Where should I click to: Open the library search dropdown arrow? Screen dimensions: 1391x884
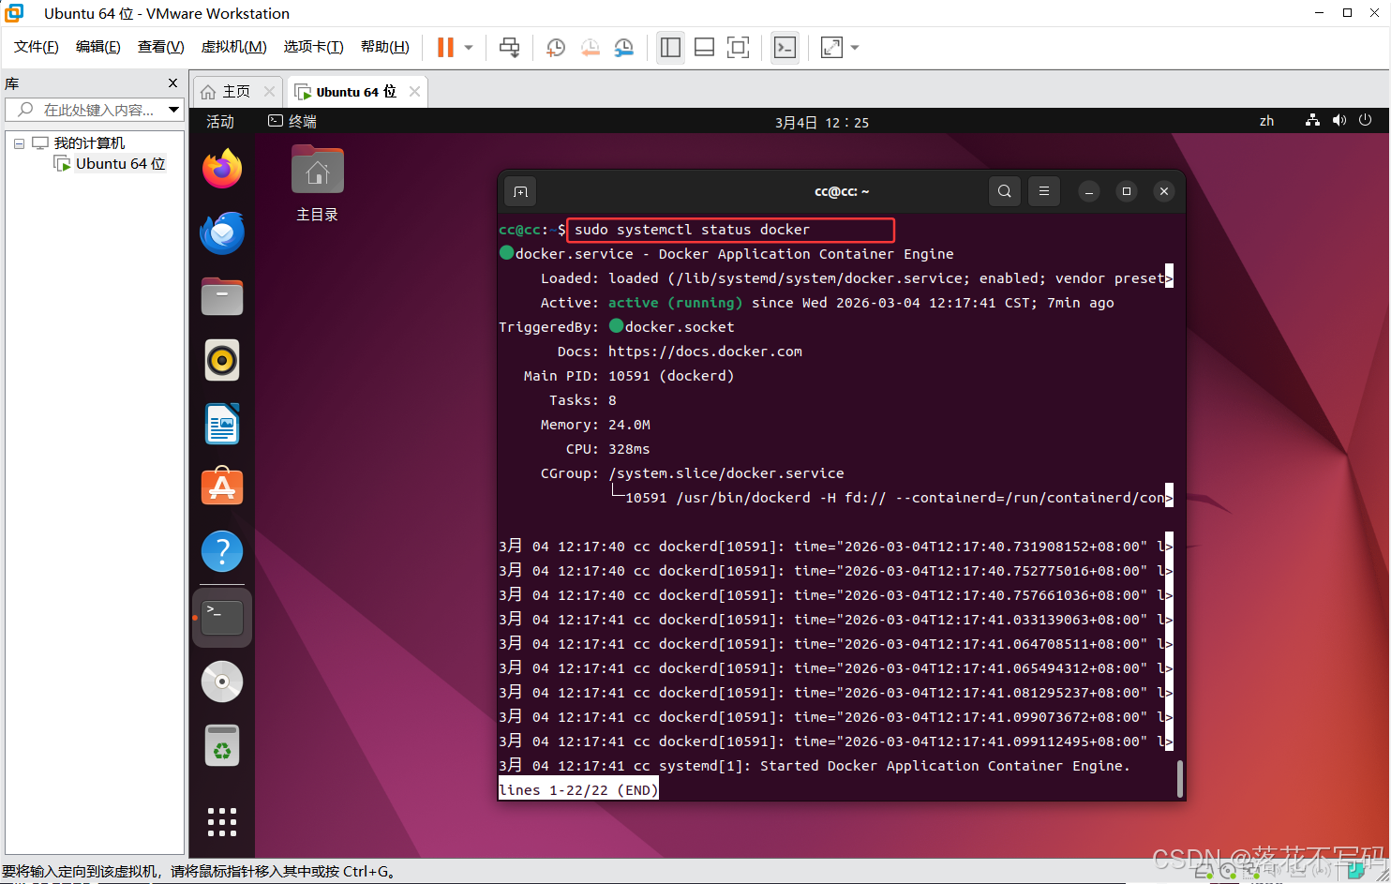(173, 110)
